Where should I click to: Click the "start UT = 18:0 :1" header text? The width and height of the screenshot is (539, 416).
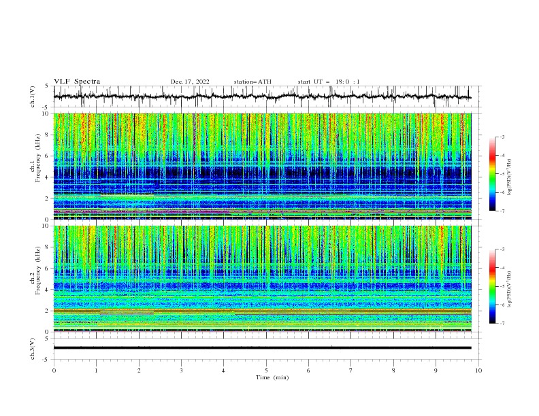(329, 82)
